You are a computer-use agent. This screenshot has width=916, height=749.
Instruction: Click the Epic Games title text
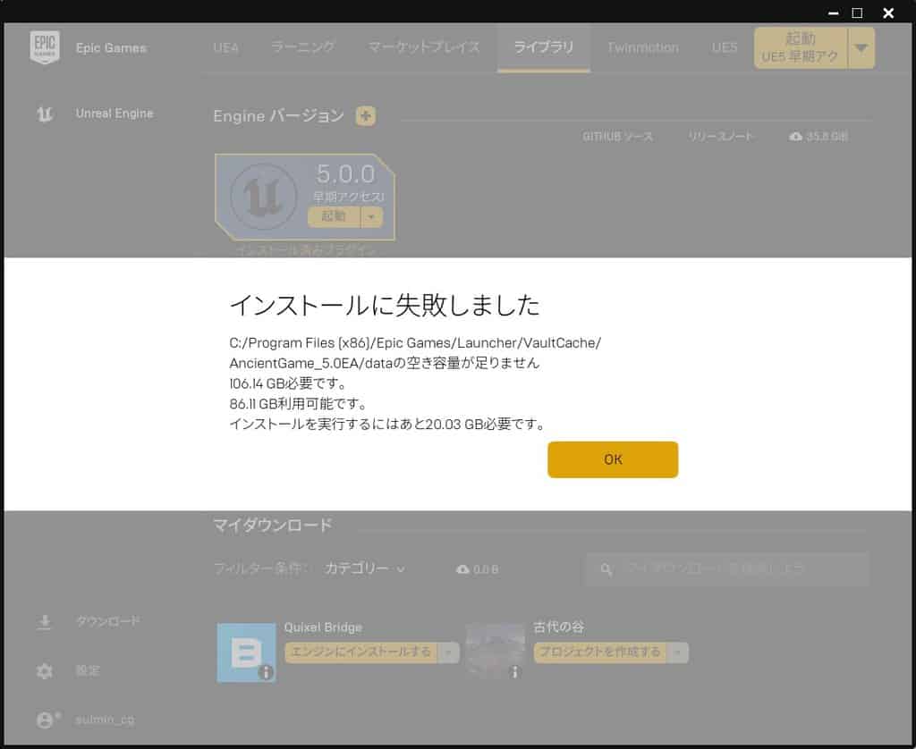coord(111,48)
